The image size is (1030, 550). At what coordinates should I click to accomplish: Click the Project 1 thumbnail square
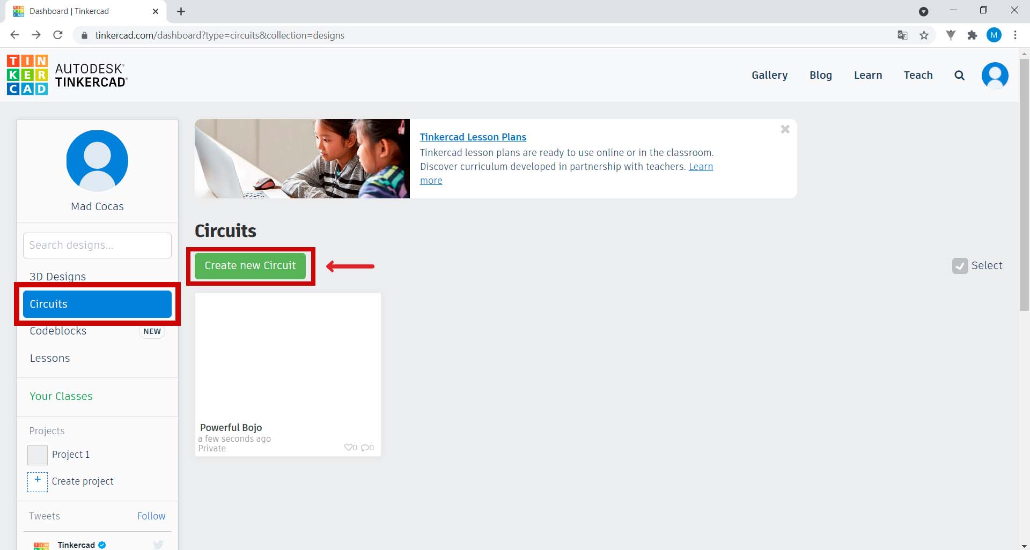tap(38, 455)
